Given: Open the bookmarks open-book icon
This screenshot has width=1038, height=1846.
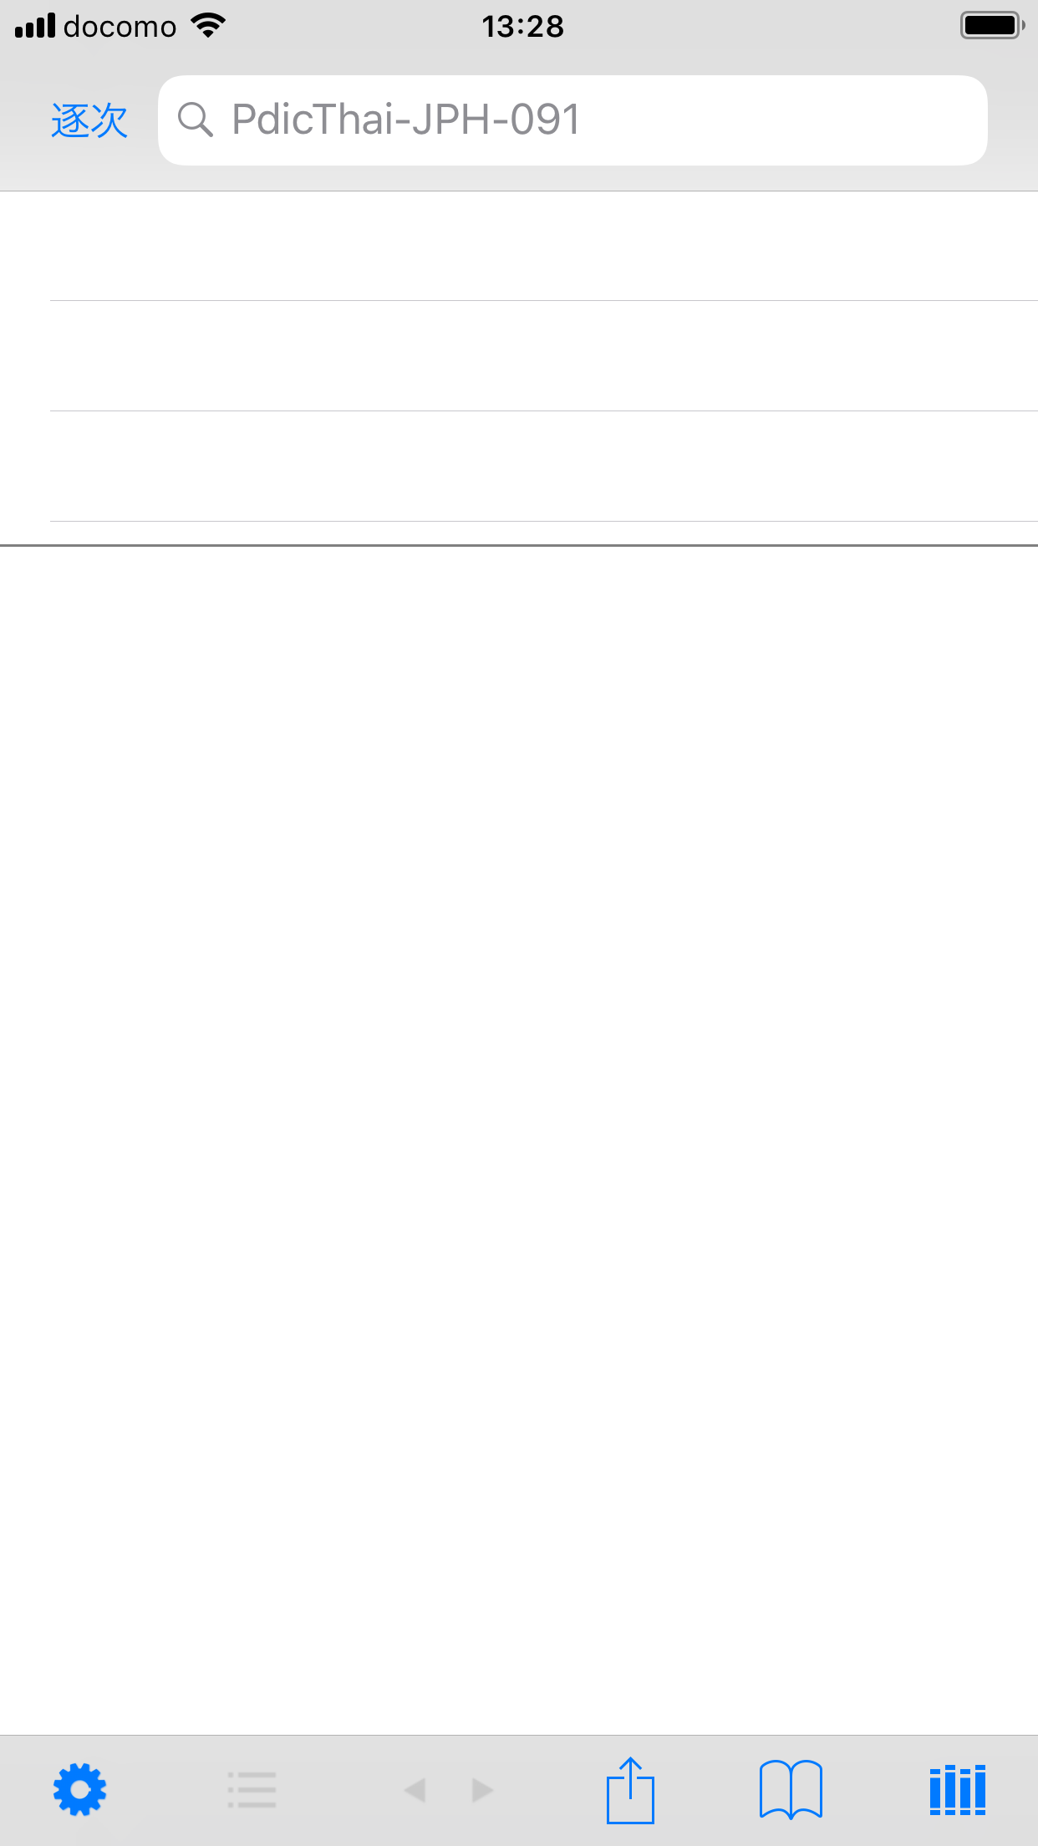Looking at the screenshot, I should coord(791,1790).
